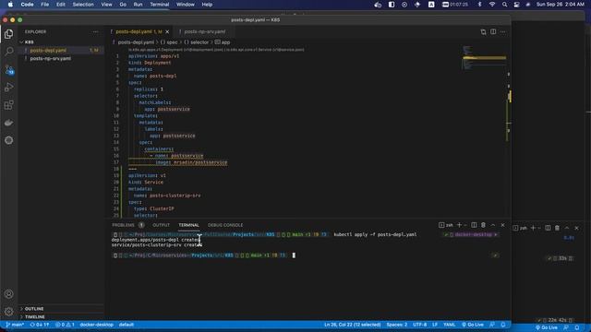Toggle maximized panel size in the background window
591x332 pixels.
pyautogui.click(x=567, y=228)
